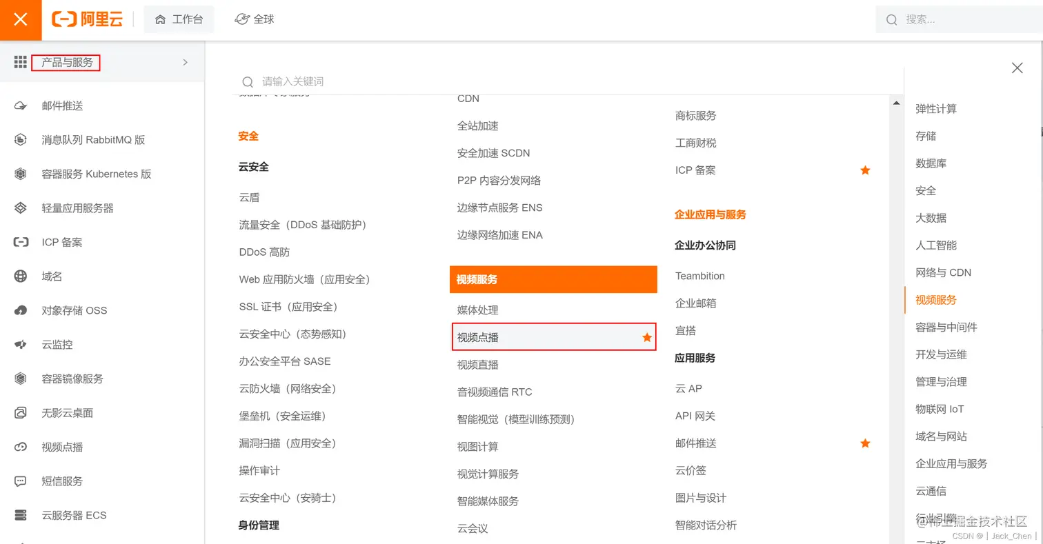Toggle the star beside ICP 备案 in list
The height and width of the screenshot is (544, 1043).
tap(865, 170)
